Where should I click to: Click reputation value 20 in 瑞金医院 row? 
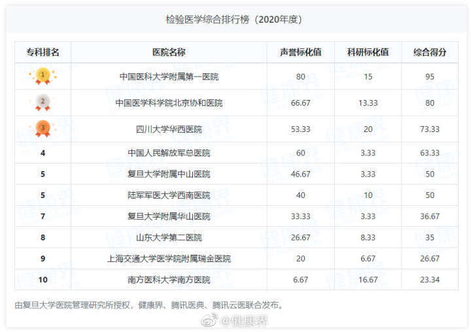click(x=301, y=258)
